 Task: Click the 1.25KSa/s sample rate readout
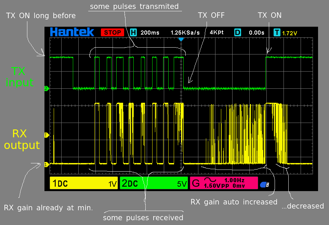pyautogui.click(x=185, y=33)
